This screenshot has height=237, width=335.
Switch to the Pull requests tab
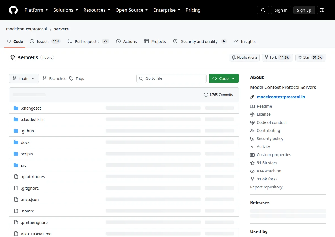click(x=88, y=42)
